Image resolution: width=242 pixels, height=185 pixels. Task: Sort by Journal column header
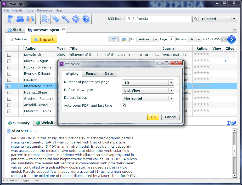click(177, 48)
